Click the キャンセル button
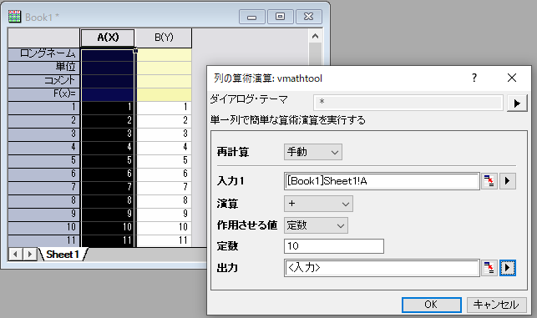Image resolution: width=537 pixels, height=318 pixels. coord(496,305)
